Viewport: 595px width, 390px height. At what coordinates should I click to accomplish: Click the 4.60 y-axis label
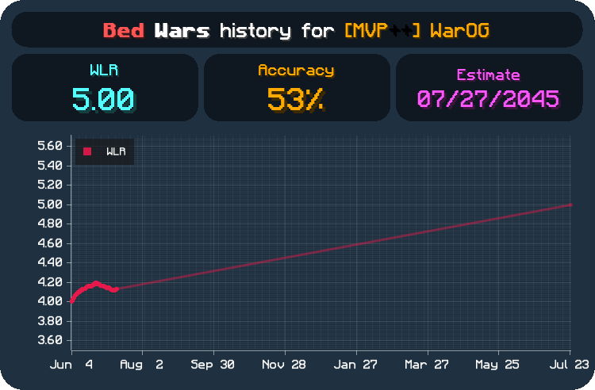click(50, 243)
